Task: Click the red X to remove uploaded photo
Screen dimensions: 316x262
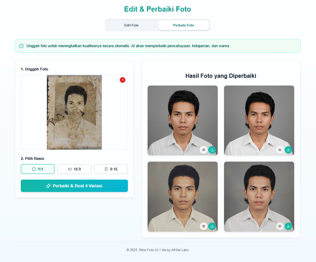Action: (x=123, y=80)
